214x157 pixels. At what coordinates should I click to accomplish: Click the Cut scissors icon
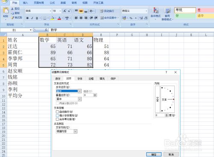pos(12,9)
